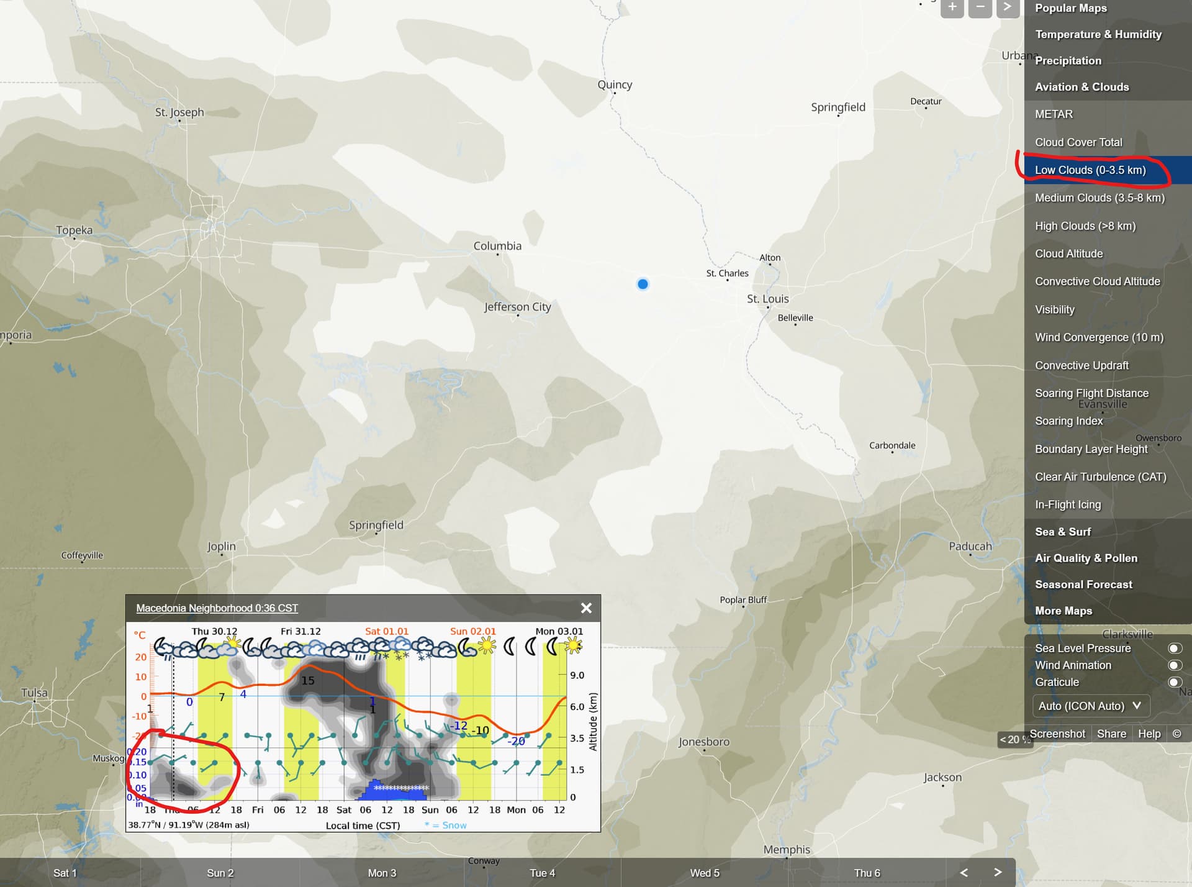
Task: Step timeline forward with right arrow
Action: (x=998, y=873)
